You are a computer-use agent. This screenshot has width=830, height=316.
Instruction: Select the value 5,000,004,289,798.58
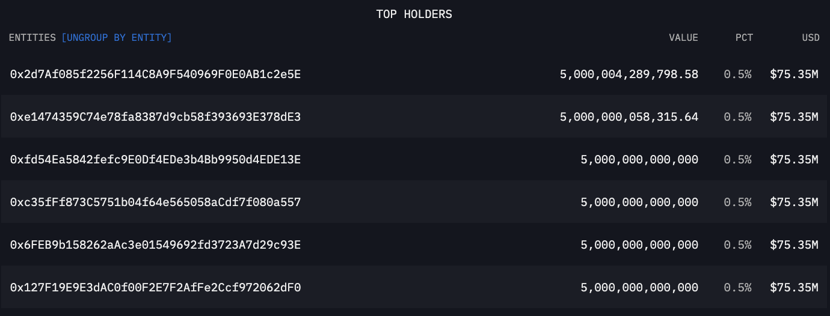629,74
